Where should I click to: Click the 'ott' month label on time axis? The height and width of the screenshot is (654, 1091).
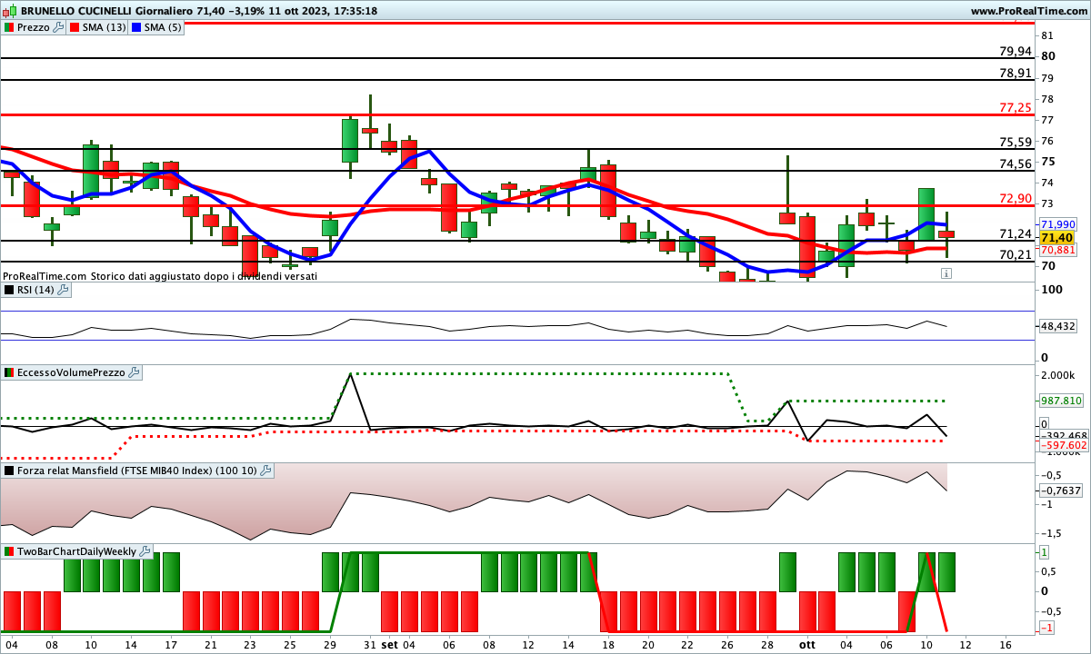click(x=806, y=645)
